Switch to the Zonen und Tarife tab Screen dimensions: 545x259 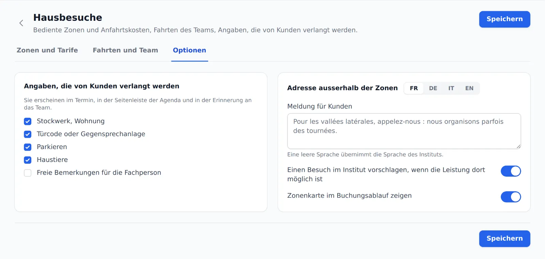click(47, 50)
